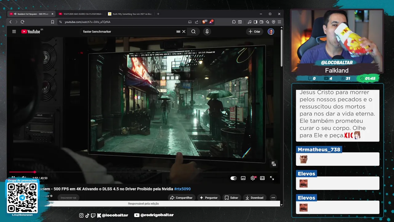Click the @LOCOBALTAR overlay text
This screenshot has width=394, height=222.
[x=337, y=63]
